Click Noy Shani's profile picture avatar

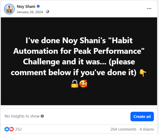(x=9, y=9)
